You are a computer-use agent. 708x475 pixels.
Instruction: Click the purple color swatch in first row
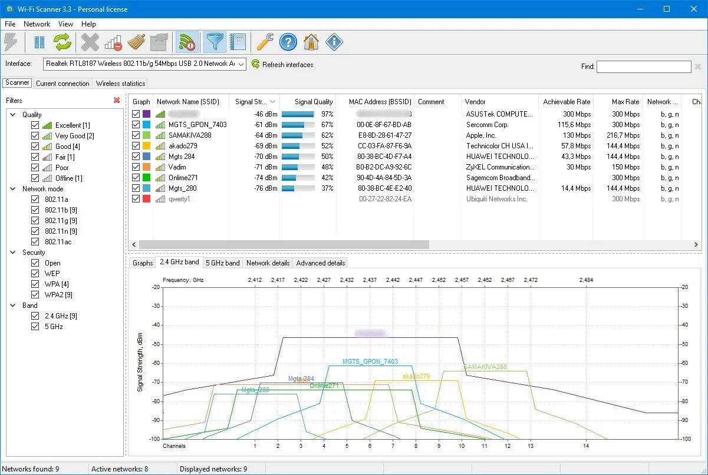(x=146, y=114)
